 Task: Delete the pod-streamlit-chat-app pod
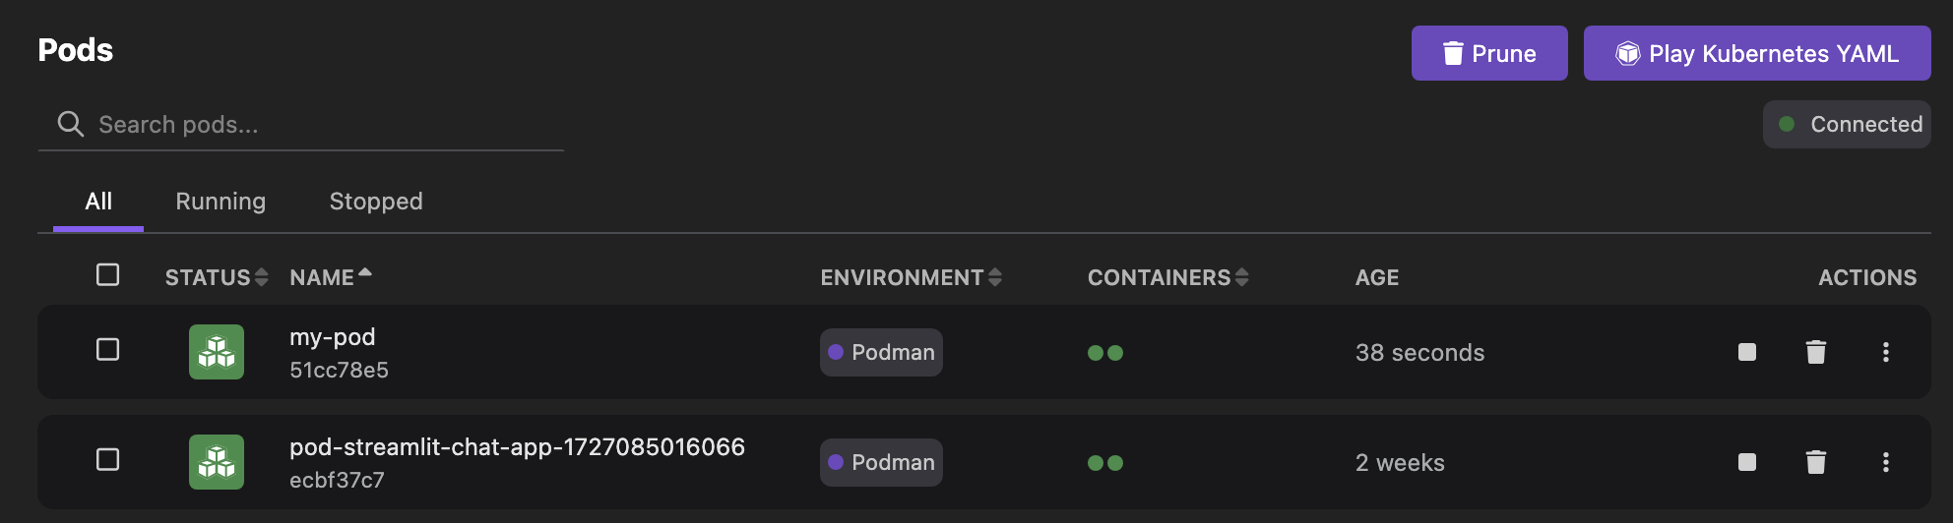[x=1816, y=462]
